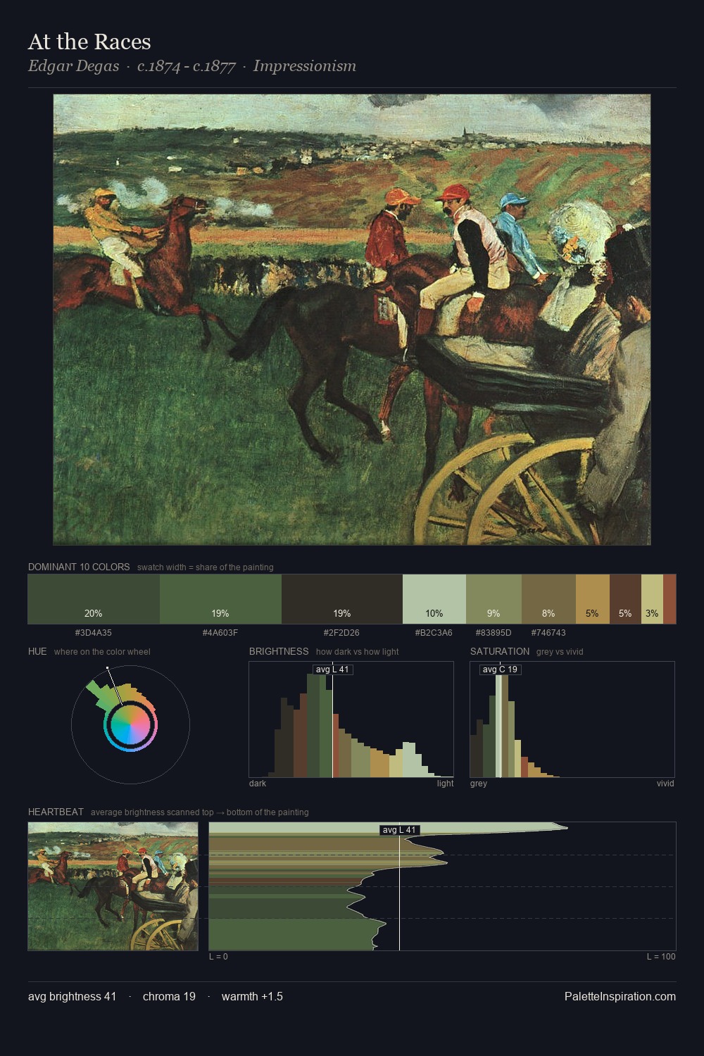Choose the 9% olive swatch #83895D
This screenshot has width=704, height=1056.
point(494,599)
